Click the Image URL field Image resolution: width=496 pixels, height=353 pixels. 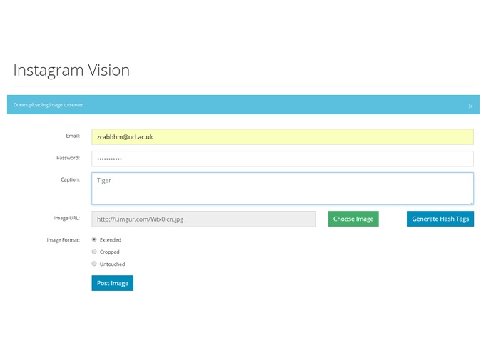pyautogui.click(x=203, y=219)
